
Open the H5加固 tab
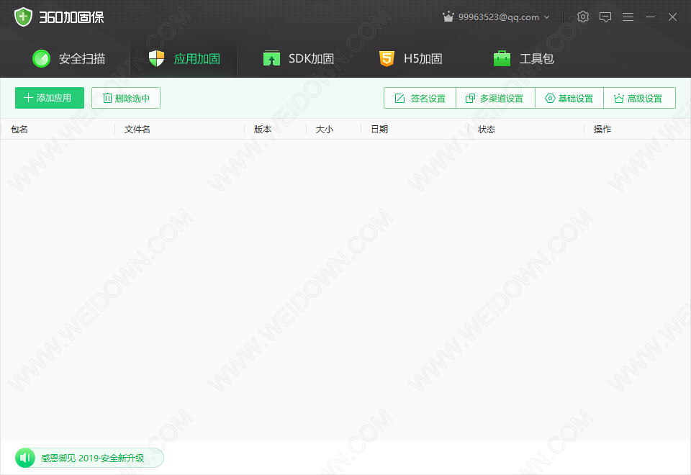pyautogui.click(x=410, y=58)
